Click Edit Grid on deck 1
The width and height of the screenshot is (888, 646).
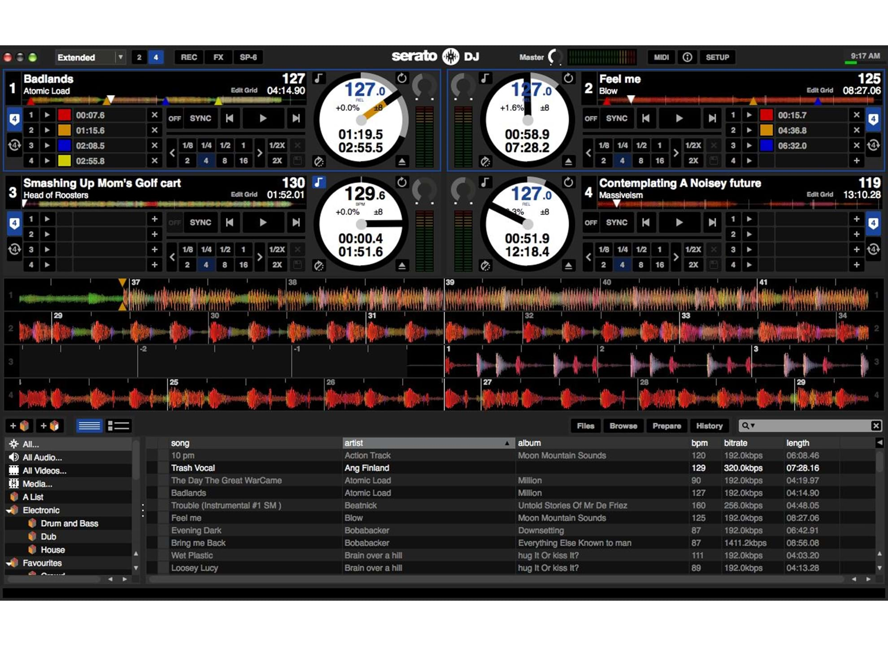244,90
